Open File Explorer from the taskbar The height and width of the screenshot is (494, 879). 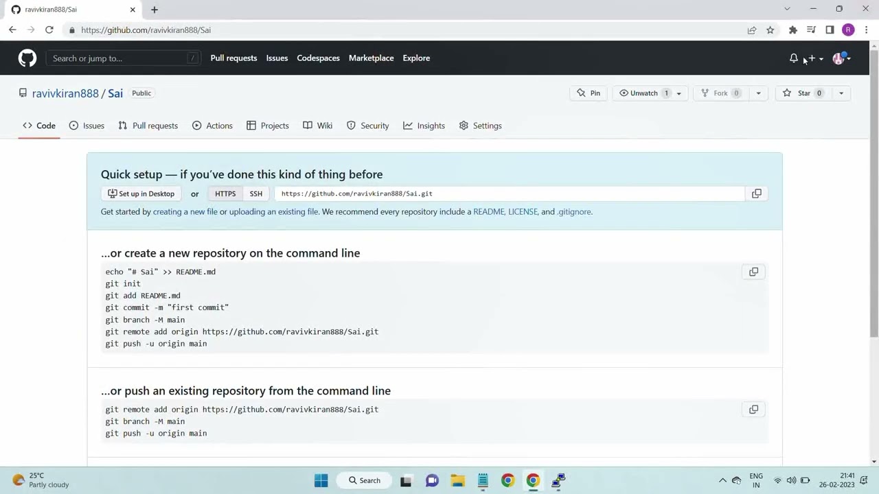click(457, 480)
